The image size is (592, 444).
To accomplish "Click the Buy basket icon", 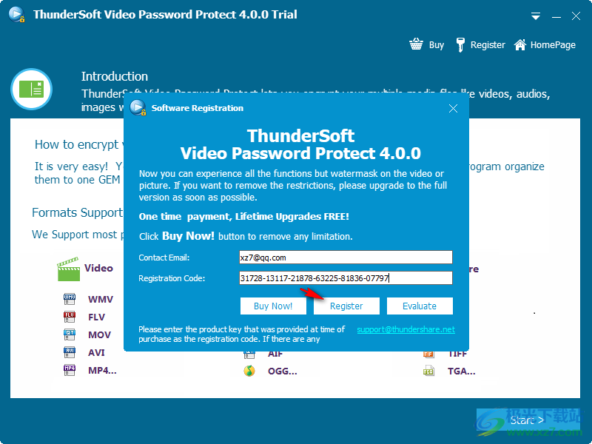I will click(416, 44).
